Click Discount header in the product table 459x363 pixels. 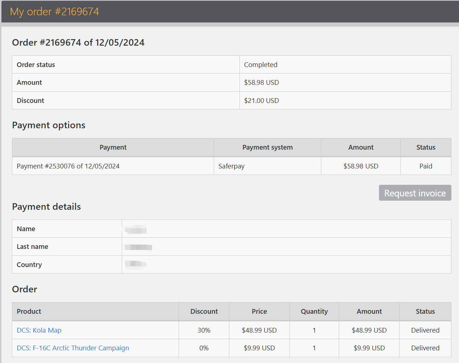click(204, 312)
